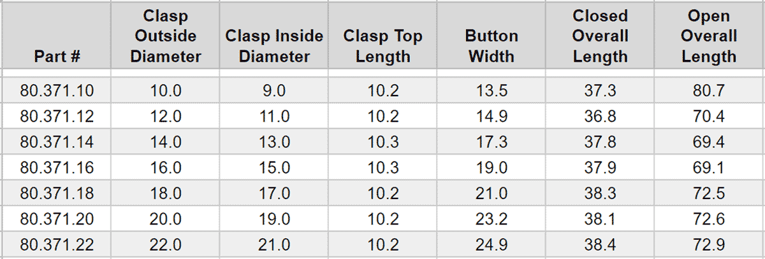The width and height of the screenshot is (765, 259).
Task: Select the 38.4 closed length cell
Action: pos(600,244)
